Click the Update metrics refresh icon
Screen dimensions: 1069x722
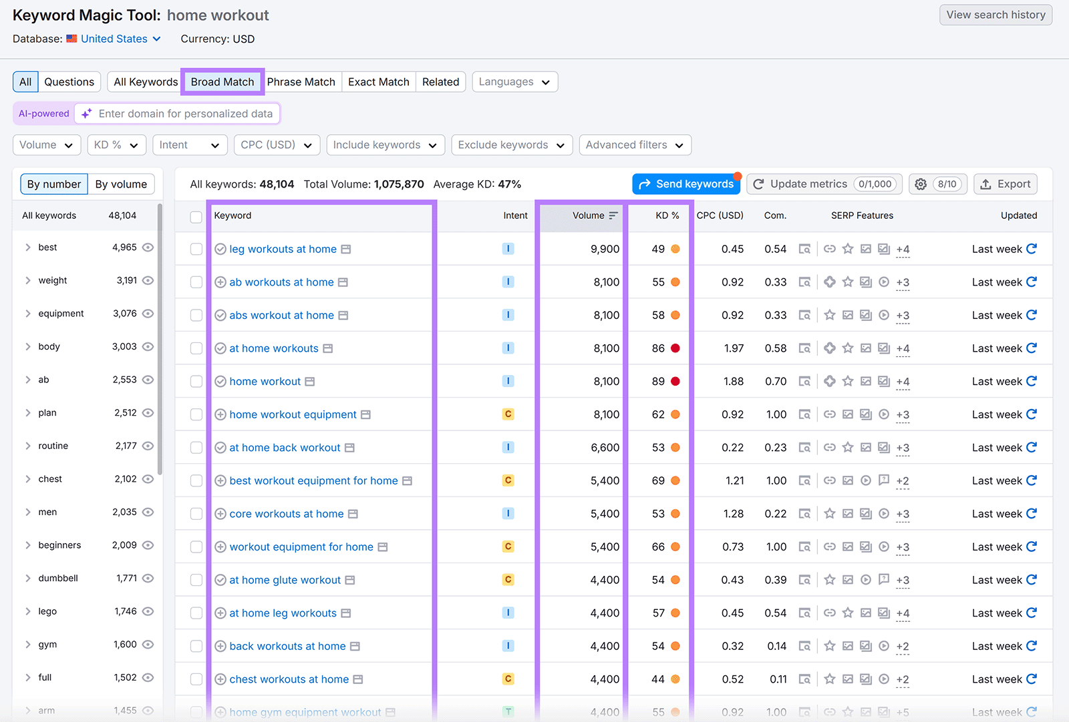click(759, 184)
